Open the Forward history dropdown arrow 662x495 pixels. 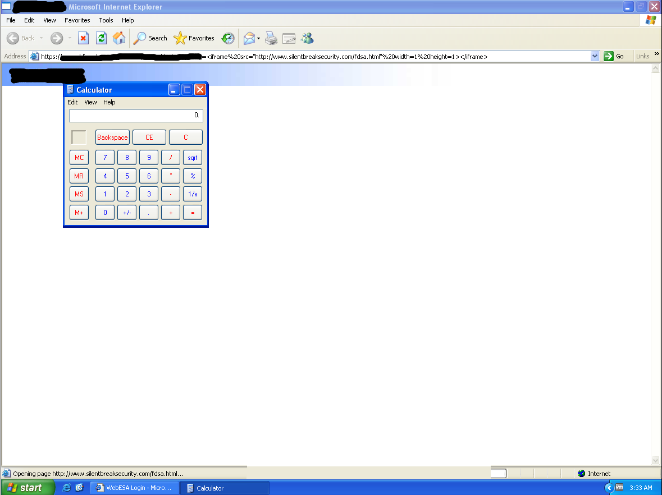coord(70,38)
